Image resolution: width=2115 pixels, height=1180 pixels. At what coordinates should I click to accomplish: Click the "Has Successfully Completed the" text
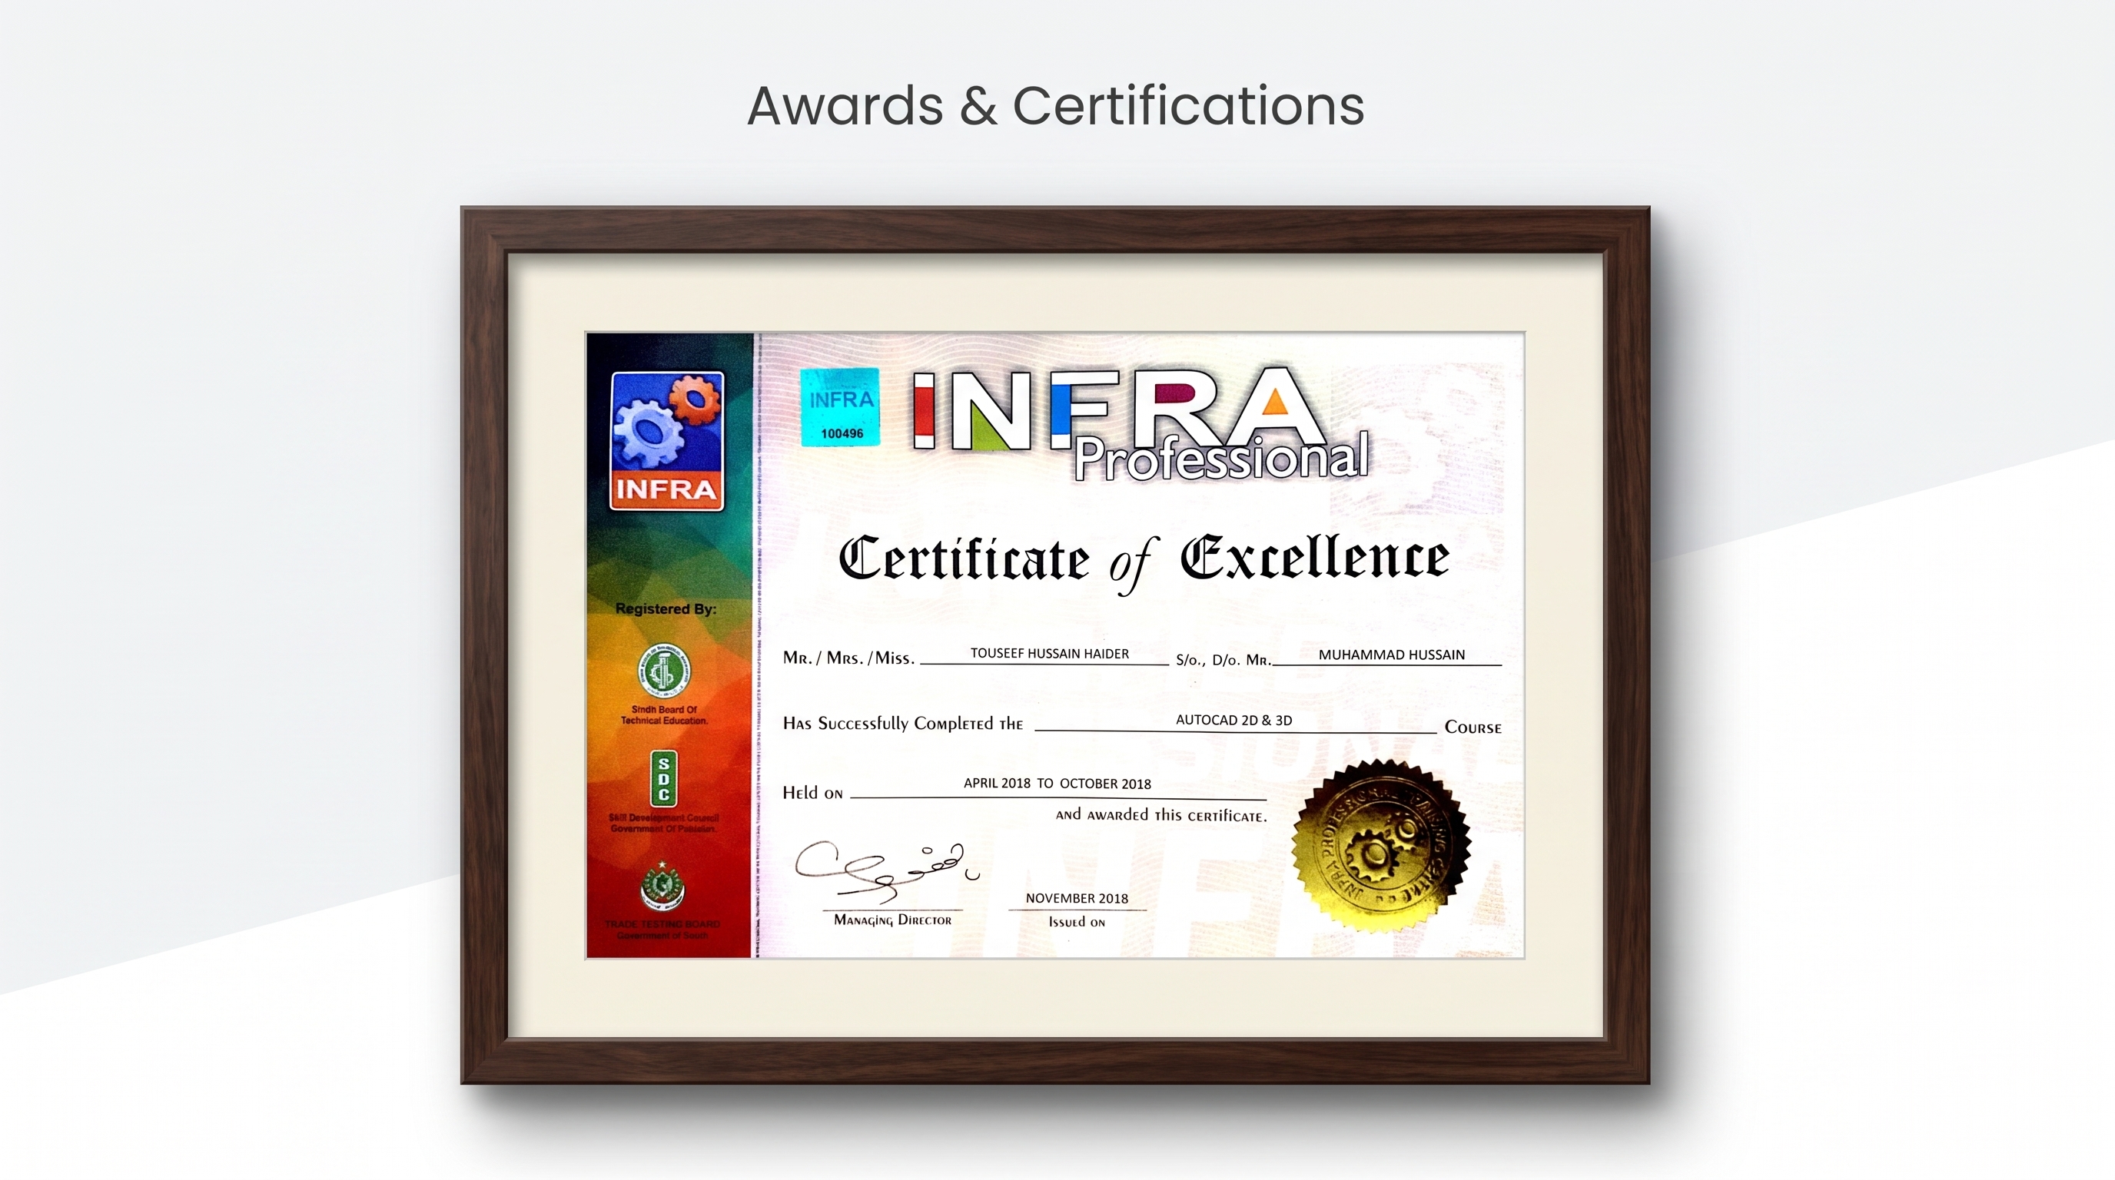click(x=902, y=723)
